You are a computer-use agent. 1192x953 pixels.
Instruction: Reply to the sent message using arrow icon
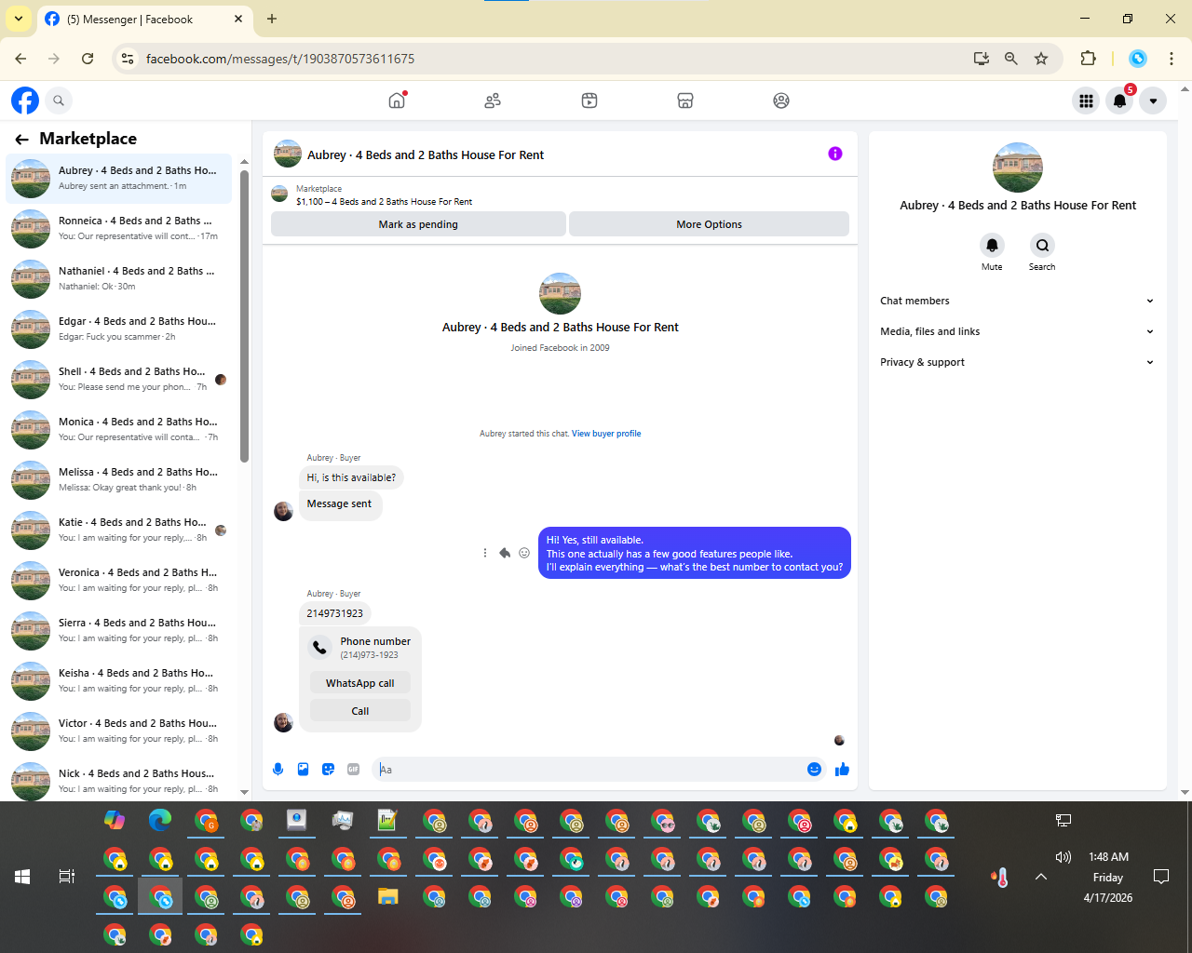pos(505,553)
